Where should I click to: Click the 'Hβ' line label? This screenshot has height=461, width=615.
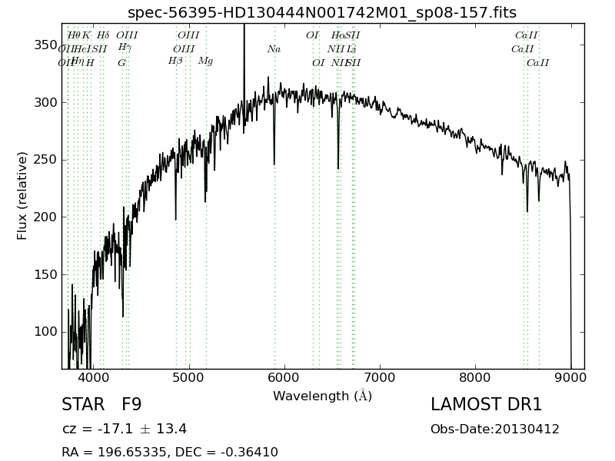175,61
